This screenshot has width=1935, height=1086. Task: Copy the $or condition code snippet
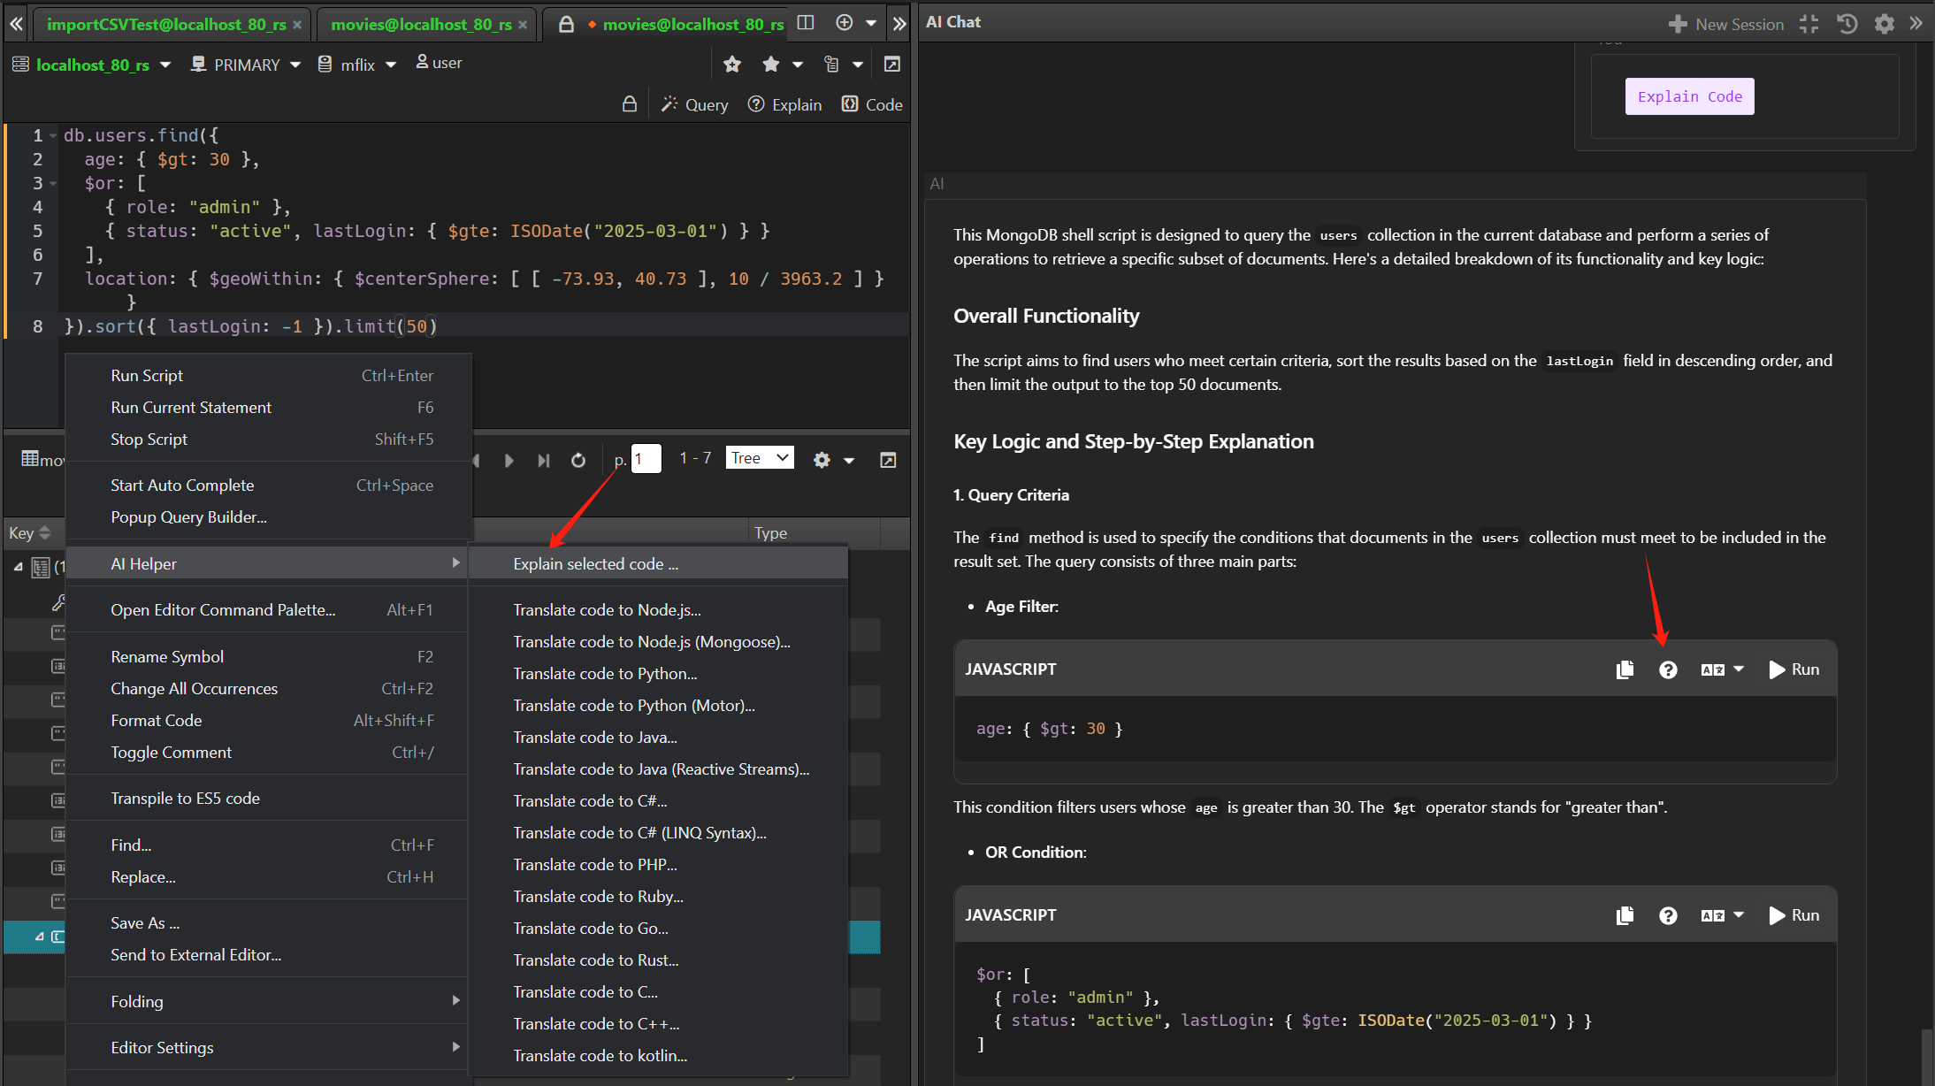[1625, 915]
